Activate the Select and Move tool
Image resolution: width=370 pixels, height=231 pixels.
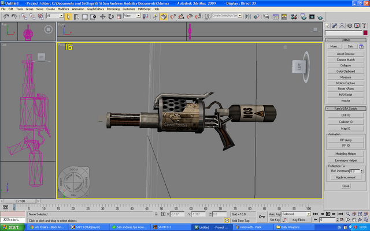102,17
